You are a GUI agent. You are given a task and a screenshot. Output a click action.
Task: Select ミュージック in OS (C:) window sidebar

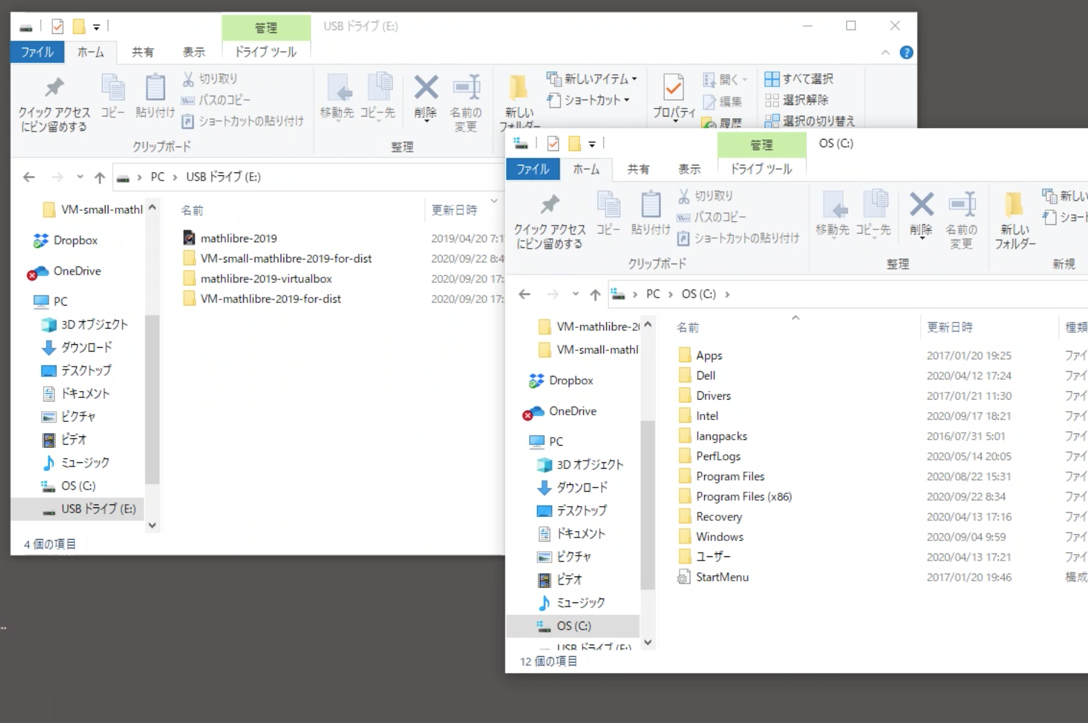580,602
